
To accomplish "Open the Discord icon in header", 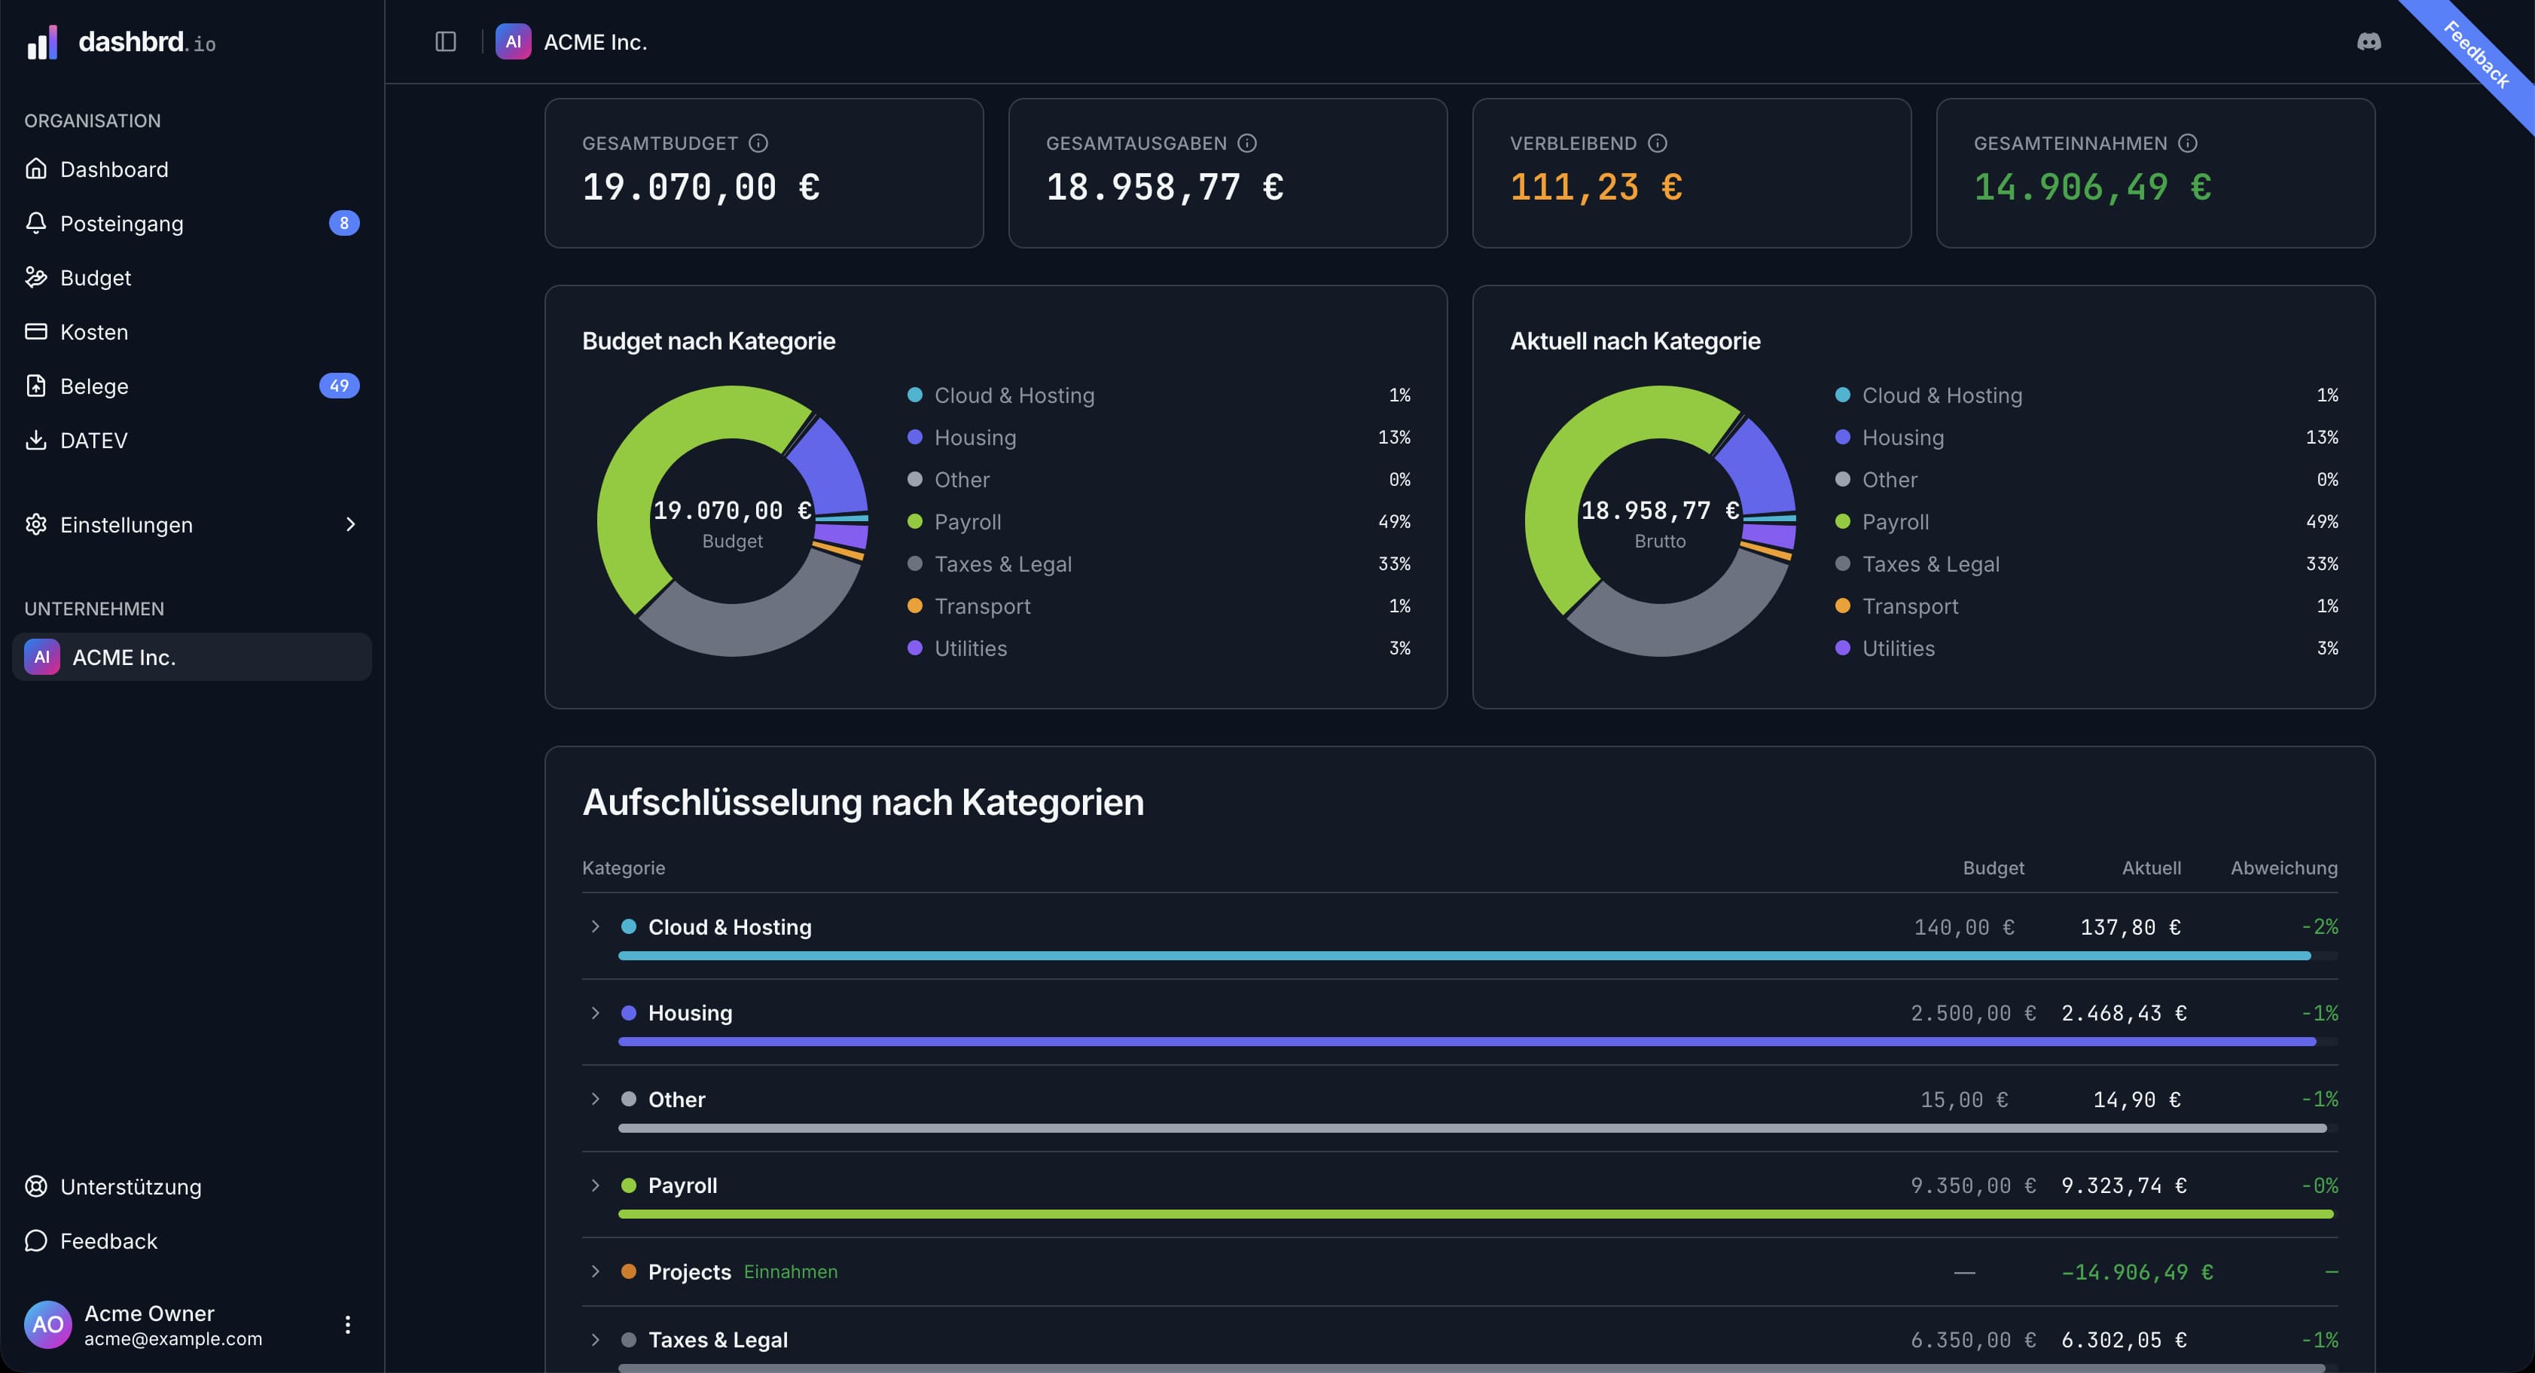I will tap(2369, 41).
